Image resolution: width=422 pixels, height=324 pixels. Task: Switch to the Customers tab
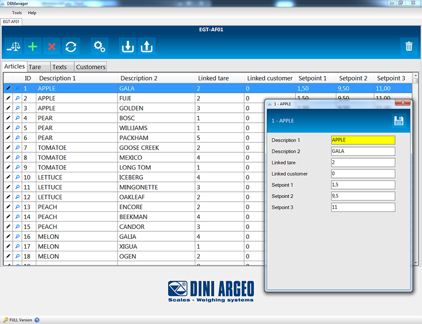tap(90, 67)
